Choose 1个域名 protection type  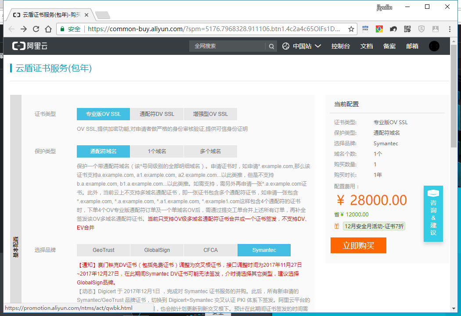(157, 151)
